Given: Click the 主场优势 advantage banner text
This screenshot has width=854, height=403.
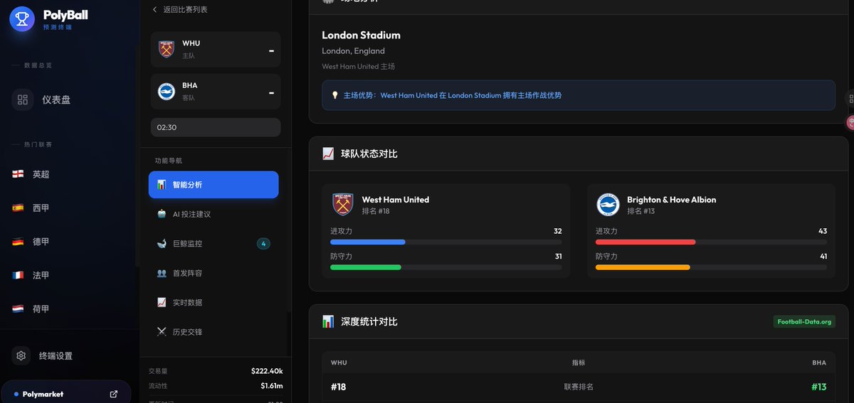Looking at the screenshot, I should pyautogui.click(x=453, y=95).
